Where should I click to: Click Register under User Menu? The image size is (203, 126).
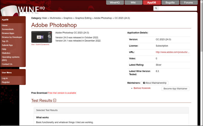click(6, 82)
